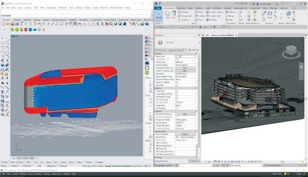308x177 pixels.
Task: Collapse the Graphics section in Properties
Action: coord(196,53)
